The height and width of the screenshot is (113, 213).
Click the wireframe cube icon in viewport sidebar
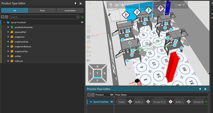point(89,42)
